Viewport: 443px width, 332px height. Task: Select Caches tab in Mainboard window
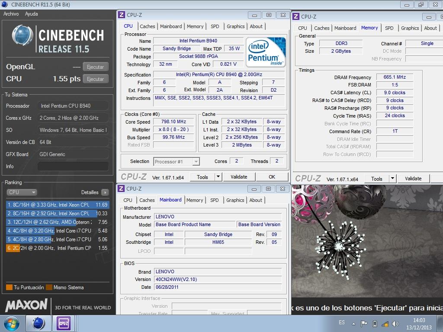click(x=147, y=200)
